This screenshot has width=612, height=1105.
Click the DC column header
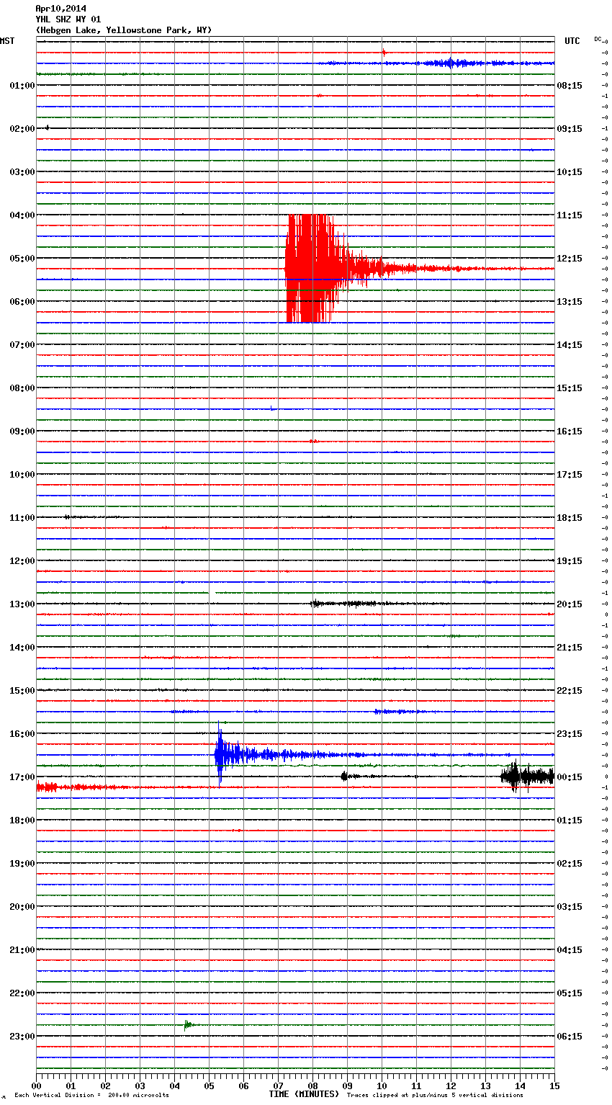(598, 39)
